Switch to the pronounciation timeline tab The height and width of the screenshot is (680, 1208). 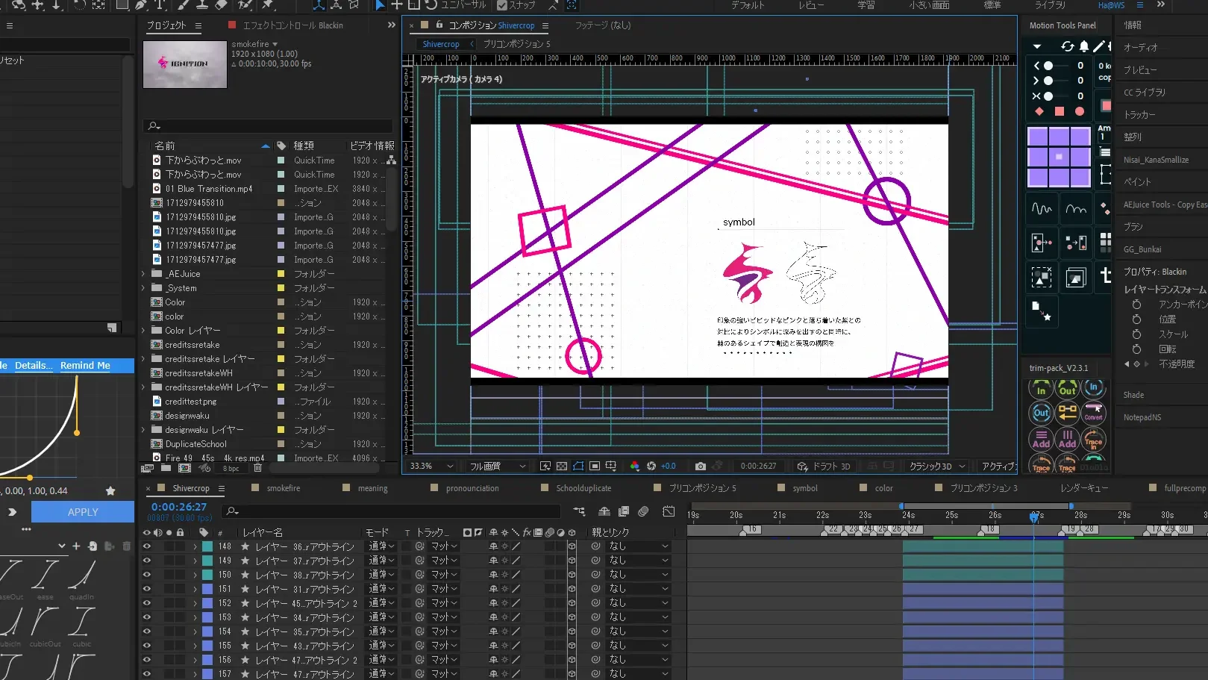pos(472,488)
